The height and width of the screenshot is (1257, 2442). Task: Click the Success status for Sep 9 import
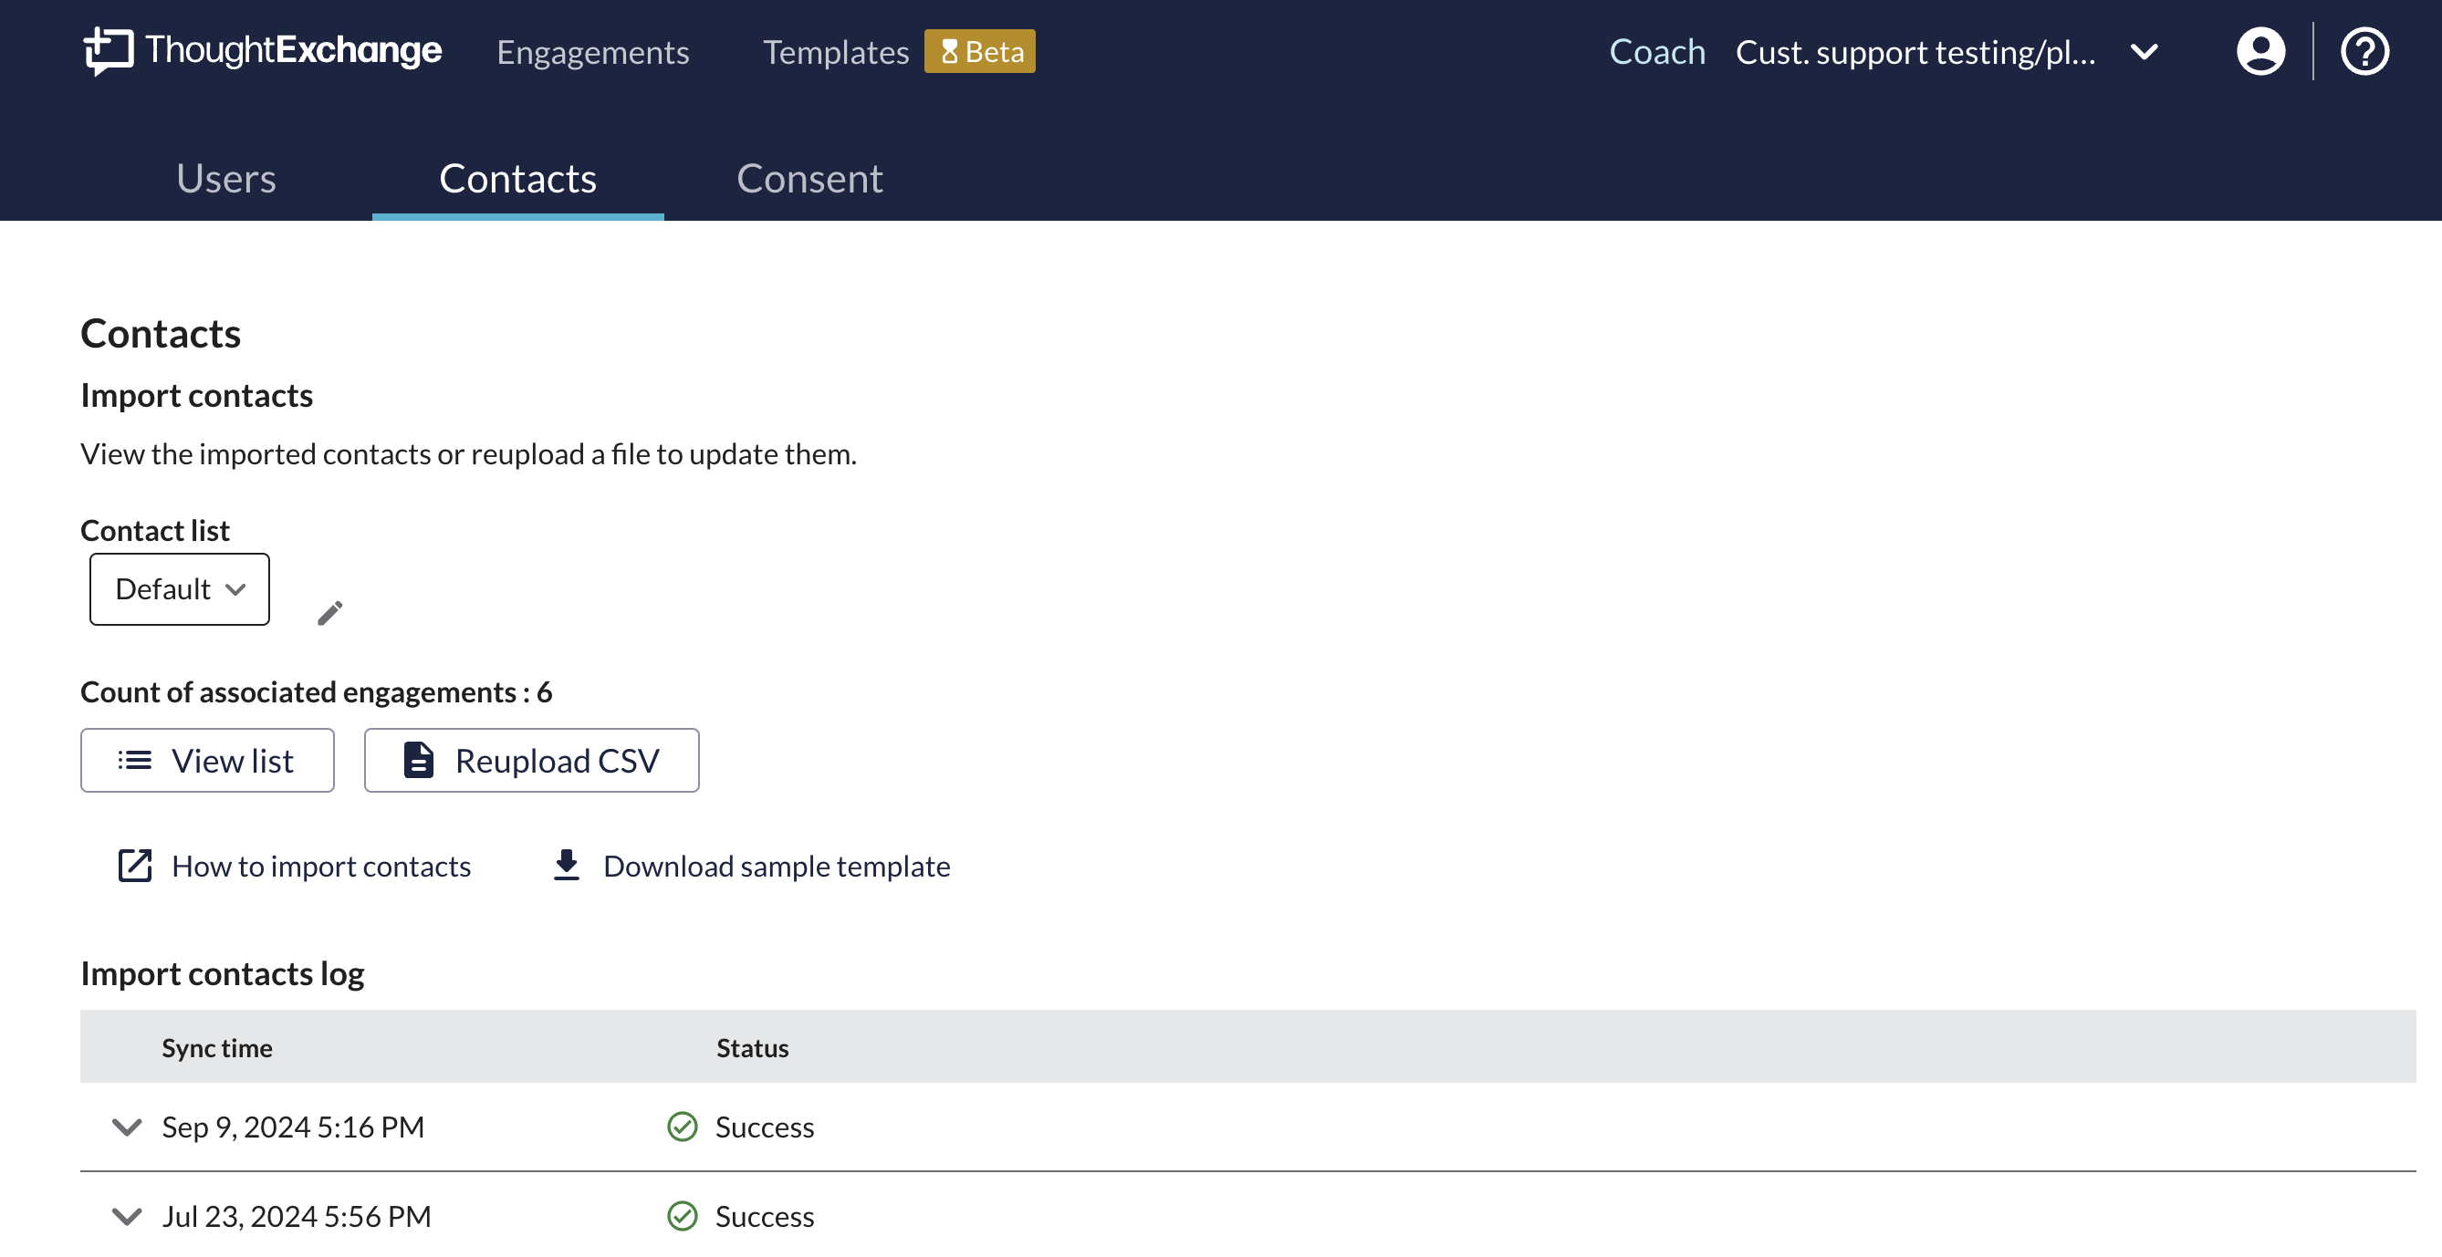point(764,1127)
